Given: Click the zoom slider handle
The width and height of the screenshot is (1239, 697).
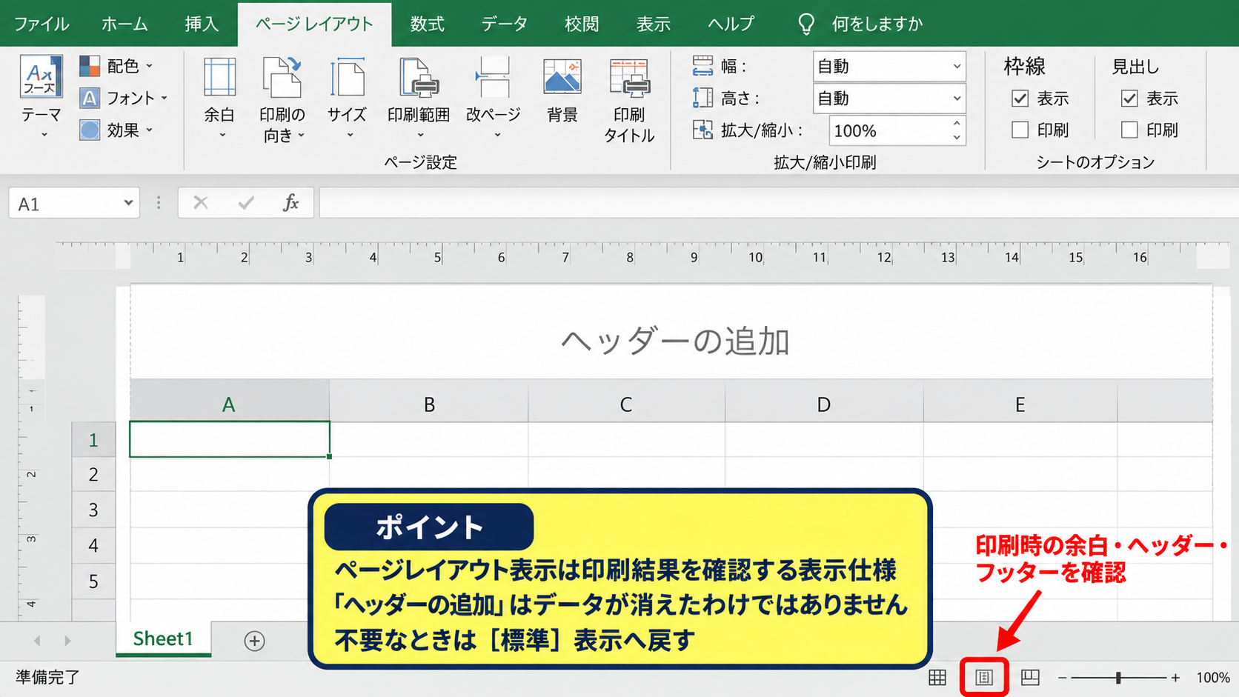Looking at the screenshot, I should (x=1118, y=677).
